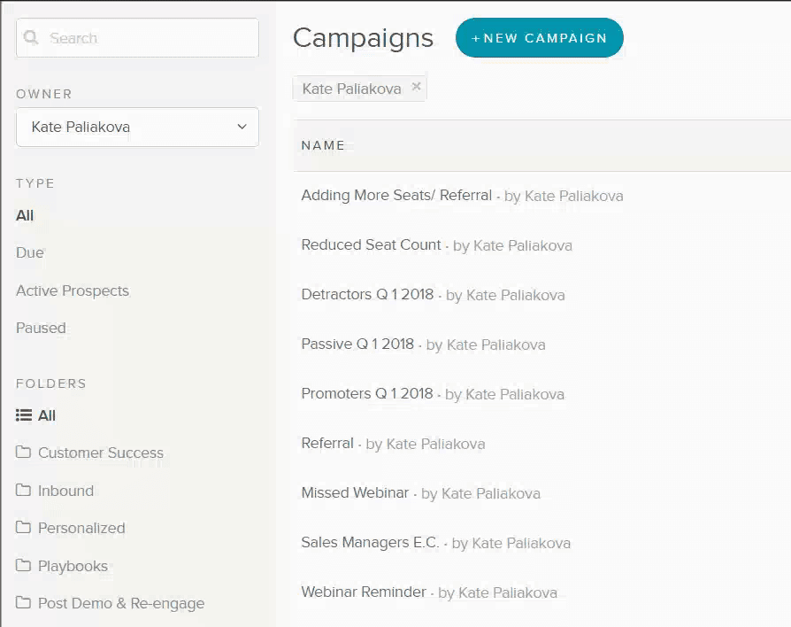Click the TYPE section label
791x627 pixels.
35,183
